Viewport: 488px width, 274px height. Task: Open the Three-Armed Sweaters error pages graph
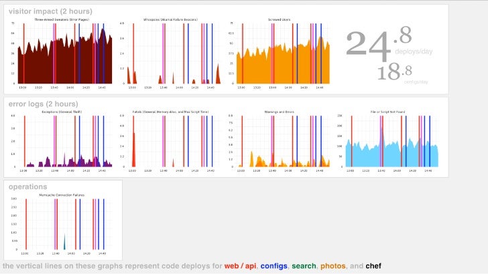pos(61,53)
